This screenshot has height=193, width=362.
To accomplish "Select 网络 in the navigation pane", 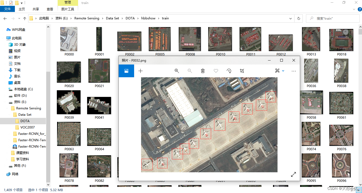I will 12,174.
